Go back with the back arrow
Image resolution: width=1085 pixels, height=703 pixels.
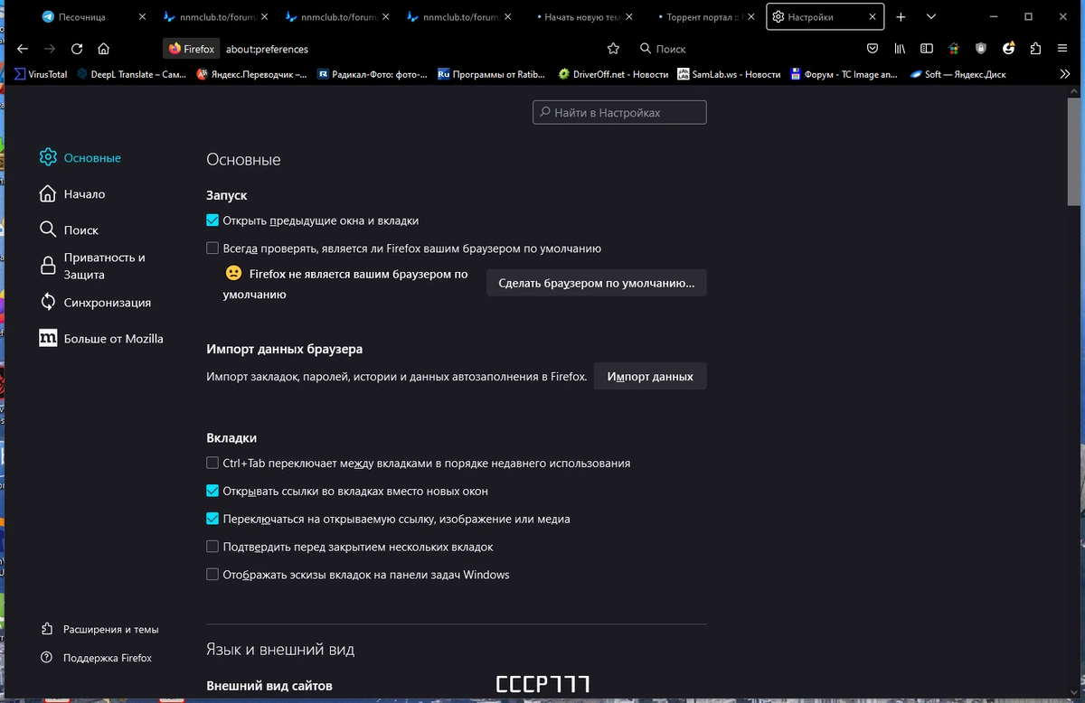pos(23,49)
